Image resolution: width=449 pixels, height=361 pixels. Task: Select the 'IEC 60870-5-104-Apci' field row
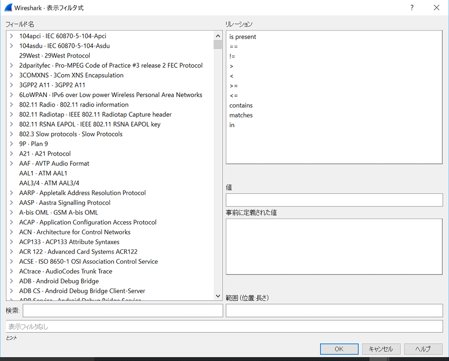click(x=63, y=36)
